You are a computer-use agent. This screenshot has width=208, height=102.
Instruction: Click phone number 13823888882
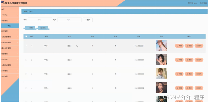pyautogui.click(x=139, y=60)
